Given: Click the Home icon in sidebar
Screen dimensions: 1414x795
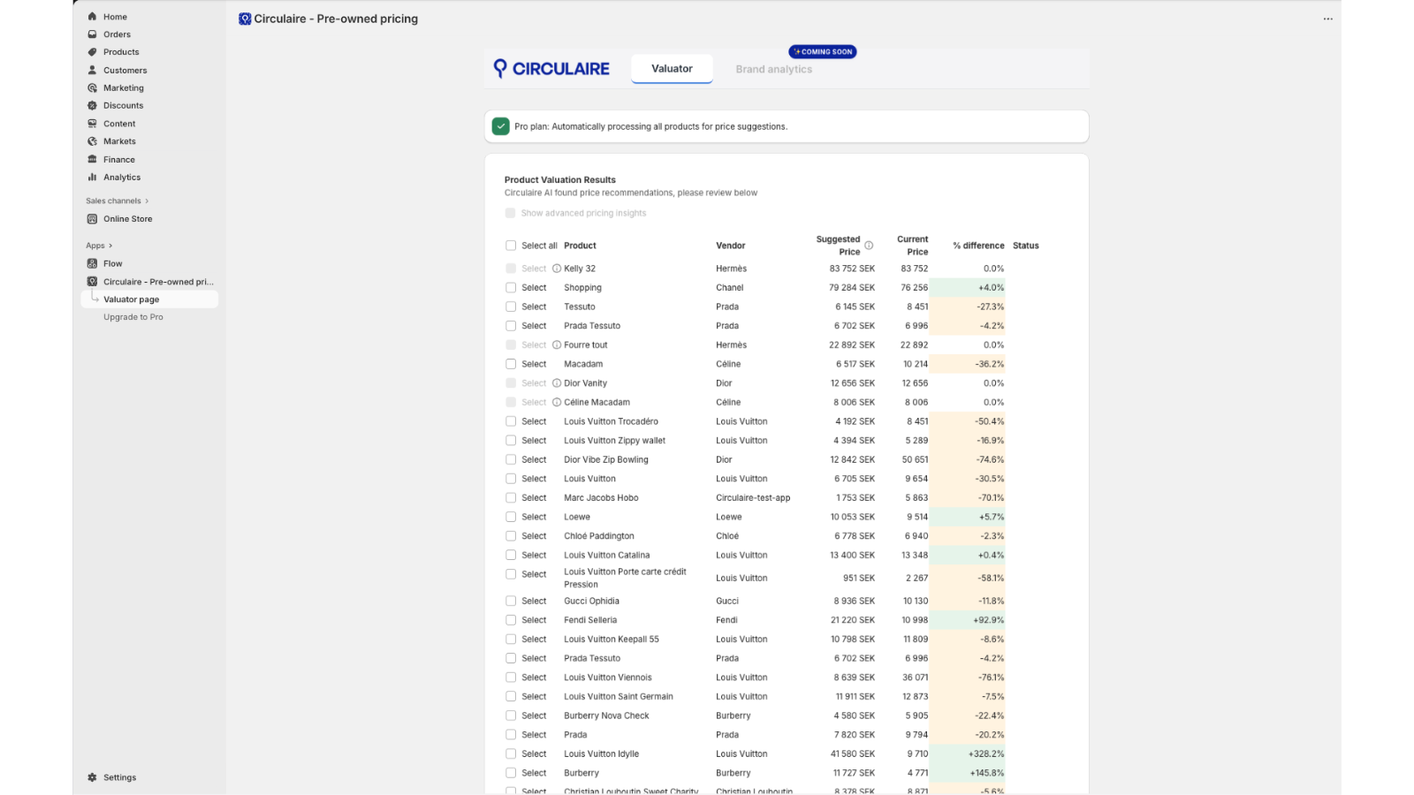Looking at the screenshot, I should [92, 17].
